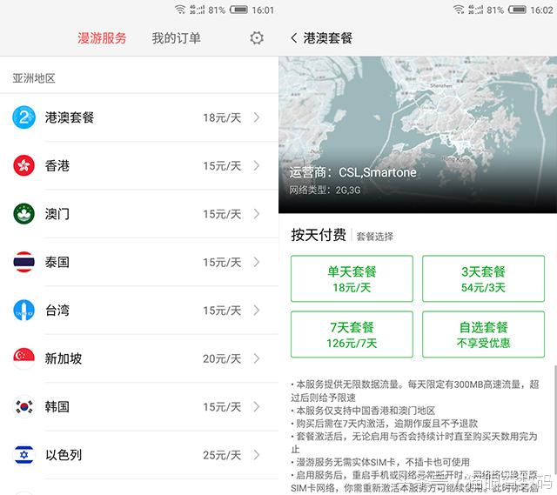Screen dimensions: 557x495
Task: Tap the 25元/天 price for 以色列
Action: click(222, 456)
